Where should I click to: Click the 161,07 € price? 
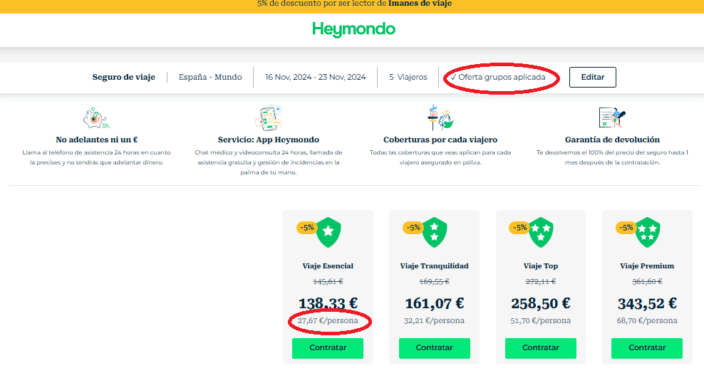pyautogui.click(x=434, y=303)
